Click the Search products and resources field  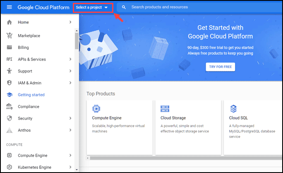click(199, 7)
